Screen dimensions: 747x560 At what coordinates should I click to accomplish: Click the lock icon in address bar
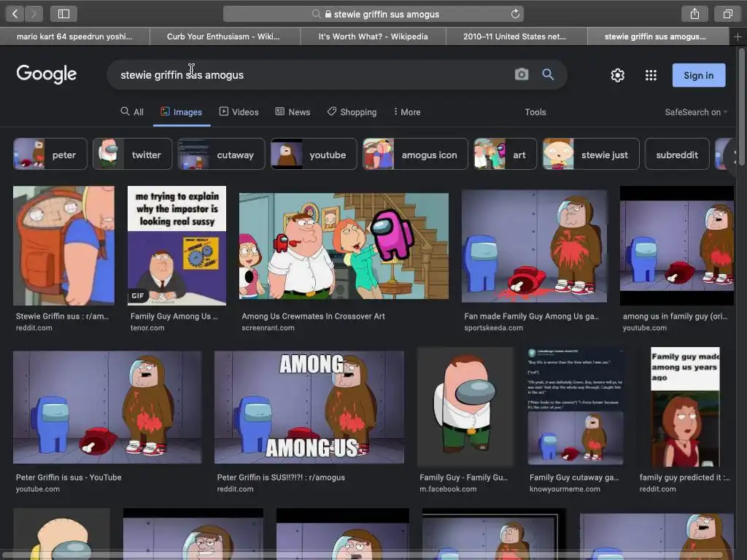(x=328, y=14)
